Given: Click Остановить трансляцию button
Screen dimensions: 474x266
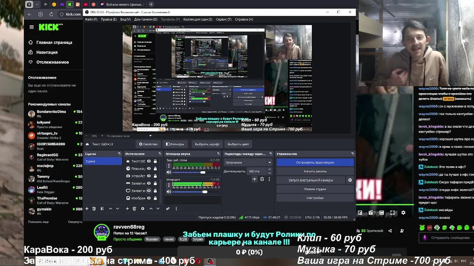Looking at the screenshot, I should point(315,163).
